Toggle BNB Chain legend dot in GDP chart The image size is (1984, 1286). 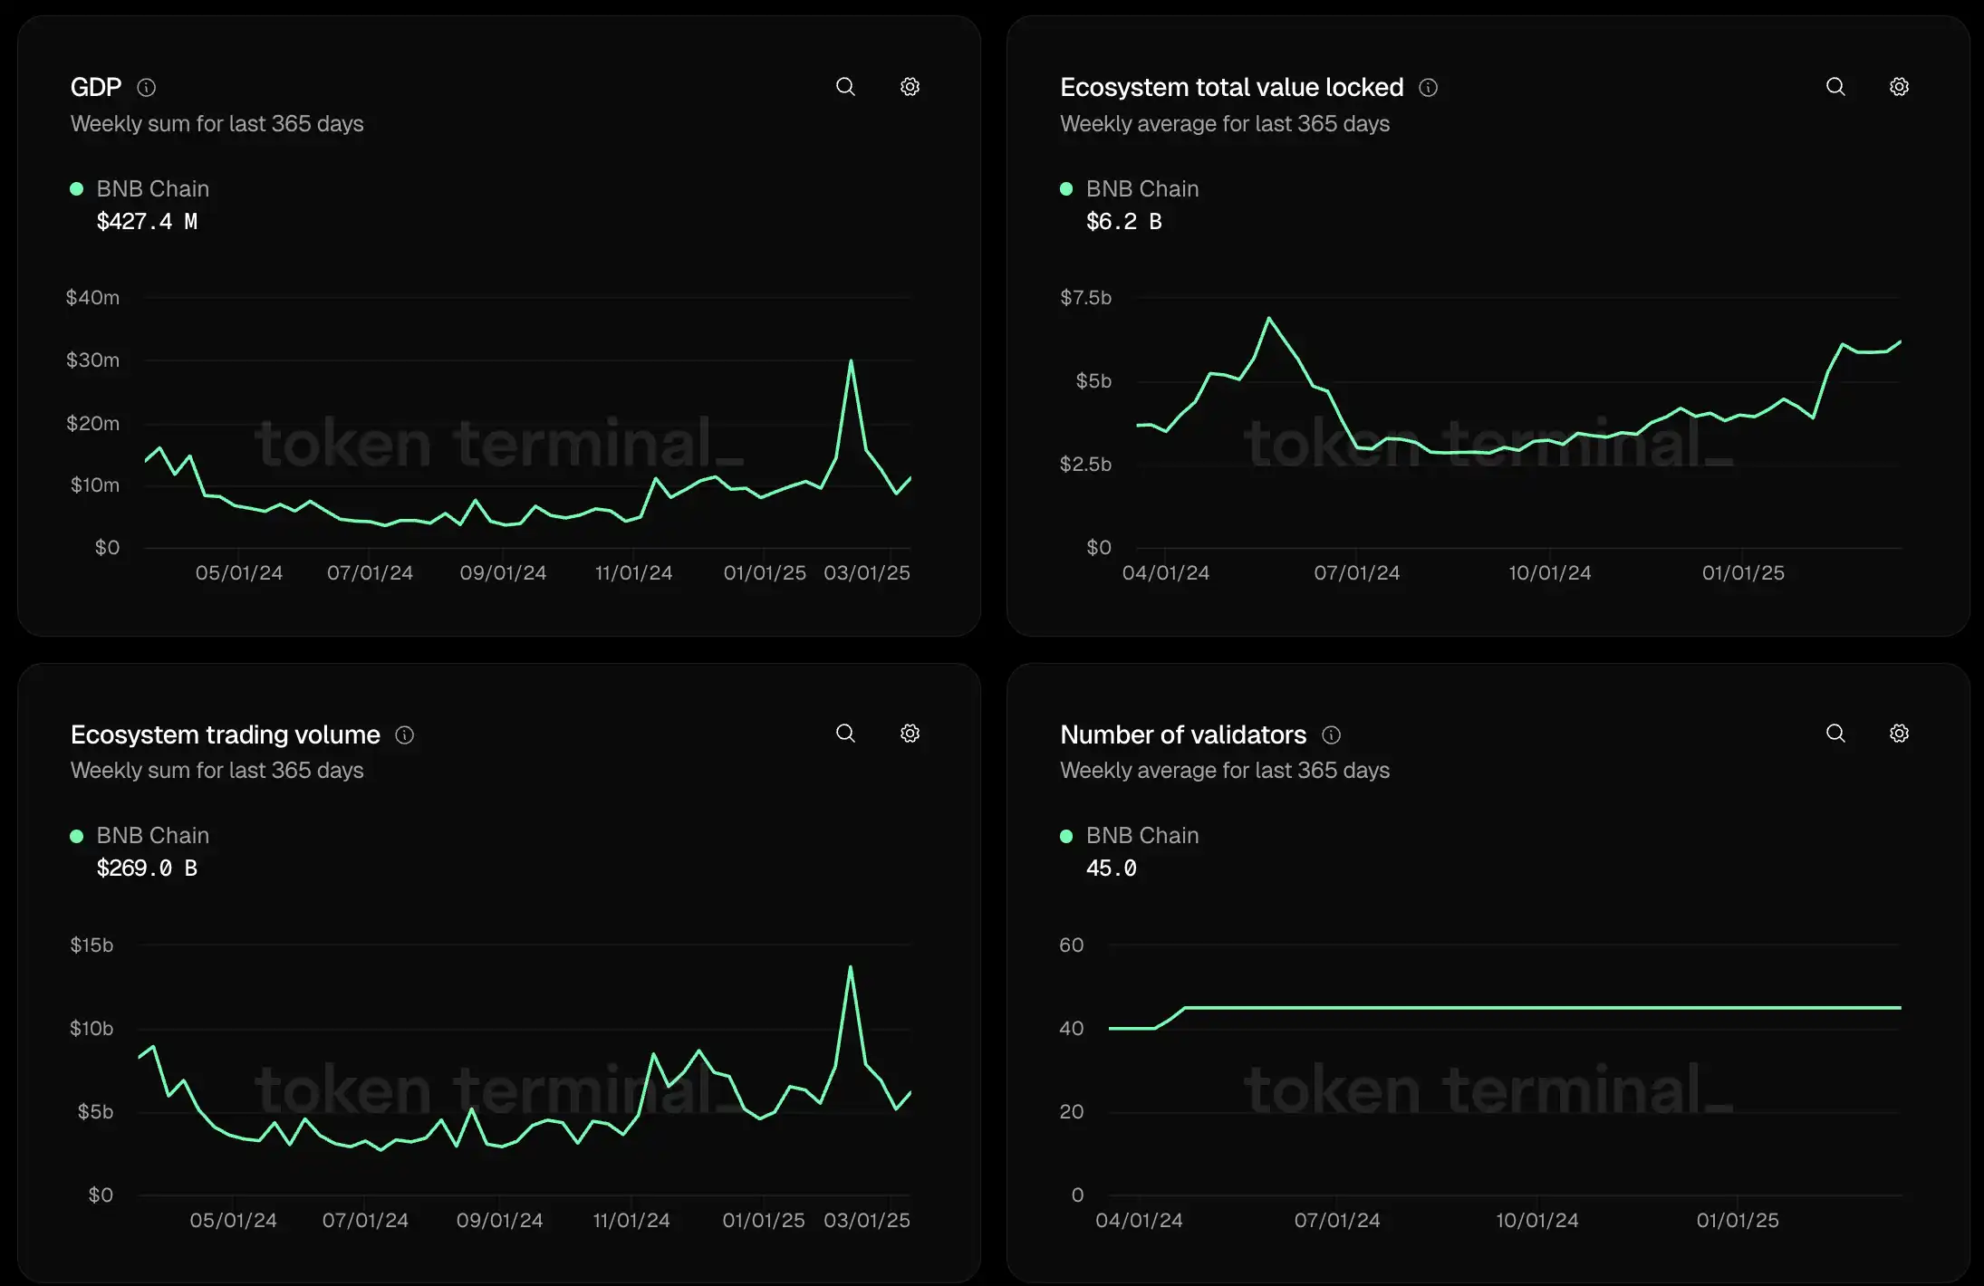click(x=77, y=189)
